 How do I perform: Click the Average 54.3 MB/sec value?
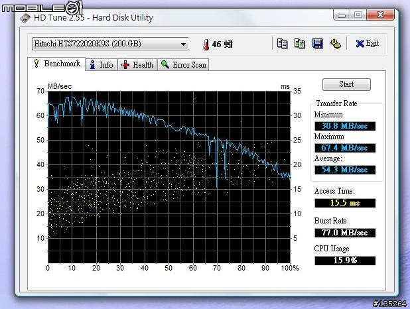pos(345,170)
